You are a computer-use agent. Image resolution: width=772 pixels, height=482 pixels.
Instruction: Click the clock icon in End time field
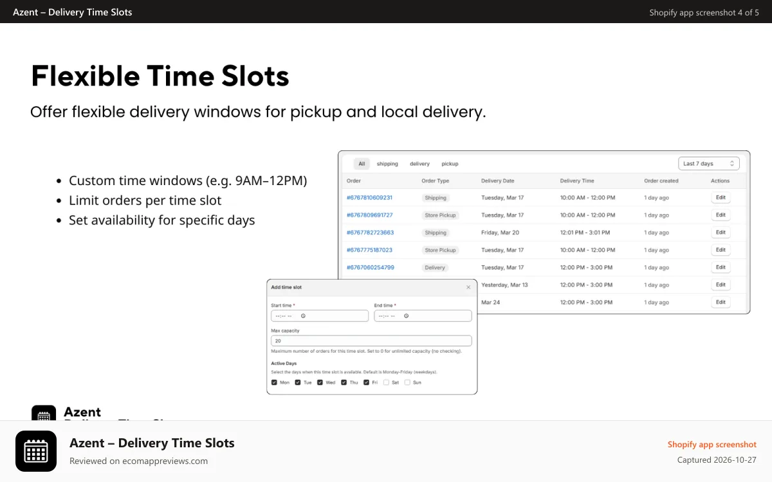[406, 316]
